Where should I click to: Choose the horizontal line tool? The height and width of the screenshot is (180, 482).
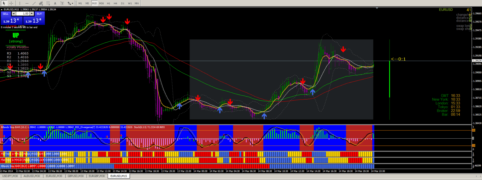tap(27, 3)
